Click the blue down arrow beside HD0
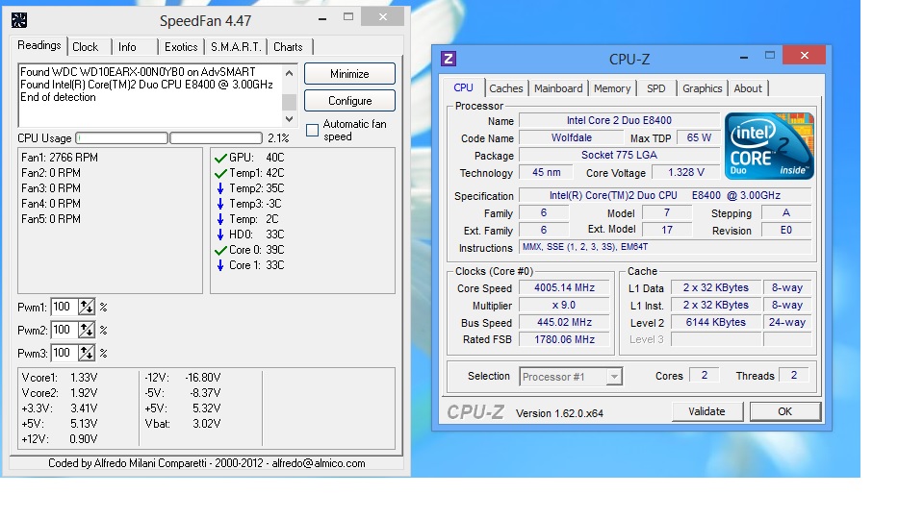 (220, 235)
